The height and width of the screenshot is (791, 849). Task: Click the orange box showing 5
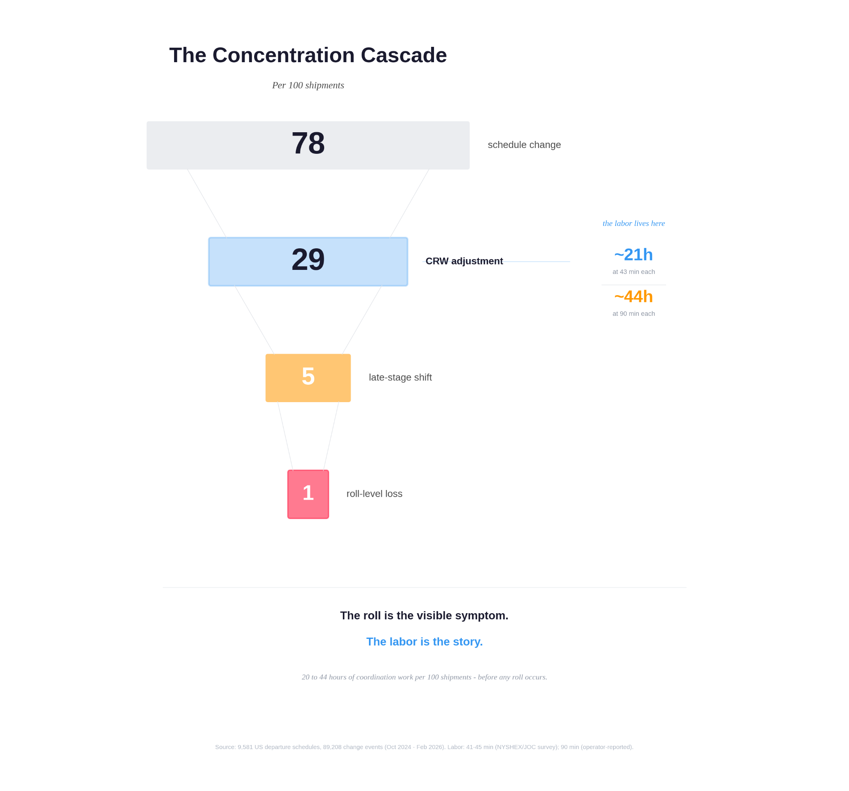coord(308,378)
